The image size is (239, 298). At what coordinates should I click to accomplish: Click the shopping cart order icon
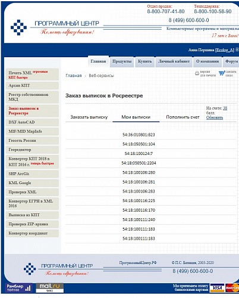click(x=222, y=73)
